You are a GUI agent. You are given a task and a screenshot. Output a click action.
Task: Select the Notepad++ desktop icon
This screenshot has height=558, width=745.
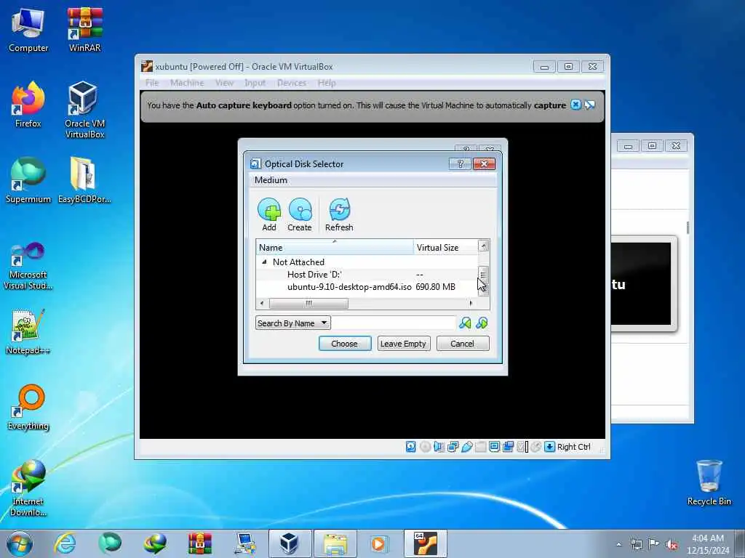(28, 331)
